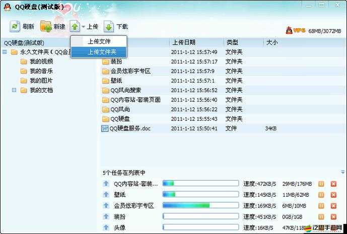Choose 上传文件夹 from the upload menu

(99, 52)
